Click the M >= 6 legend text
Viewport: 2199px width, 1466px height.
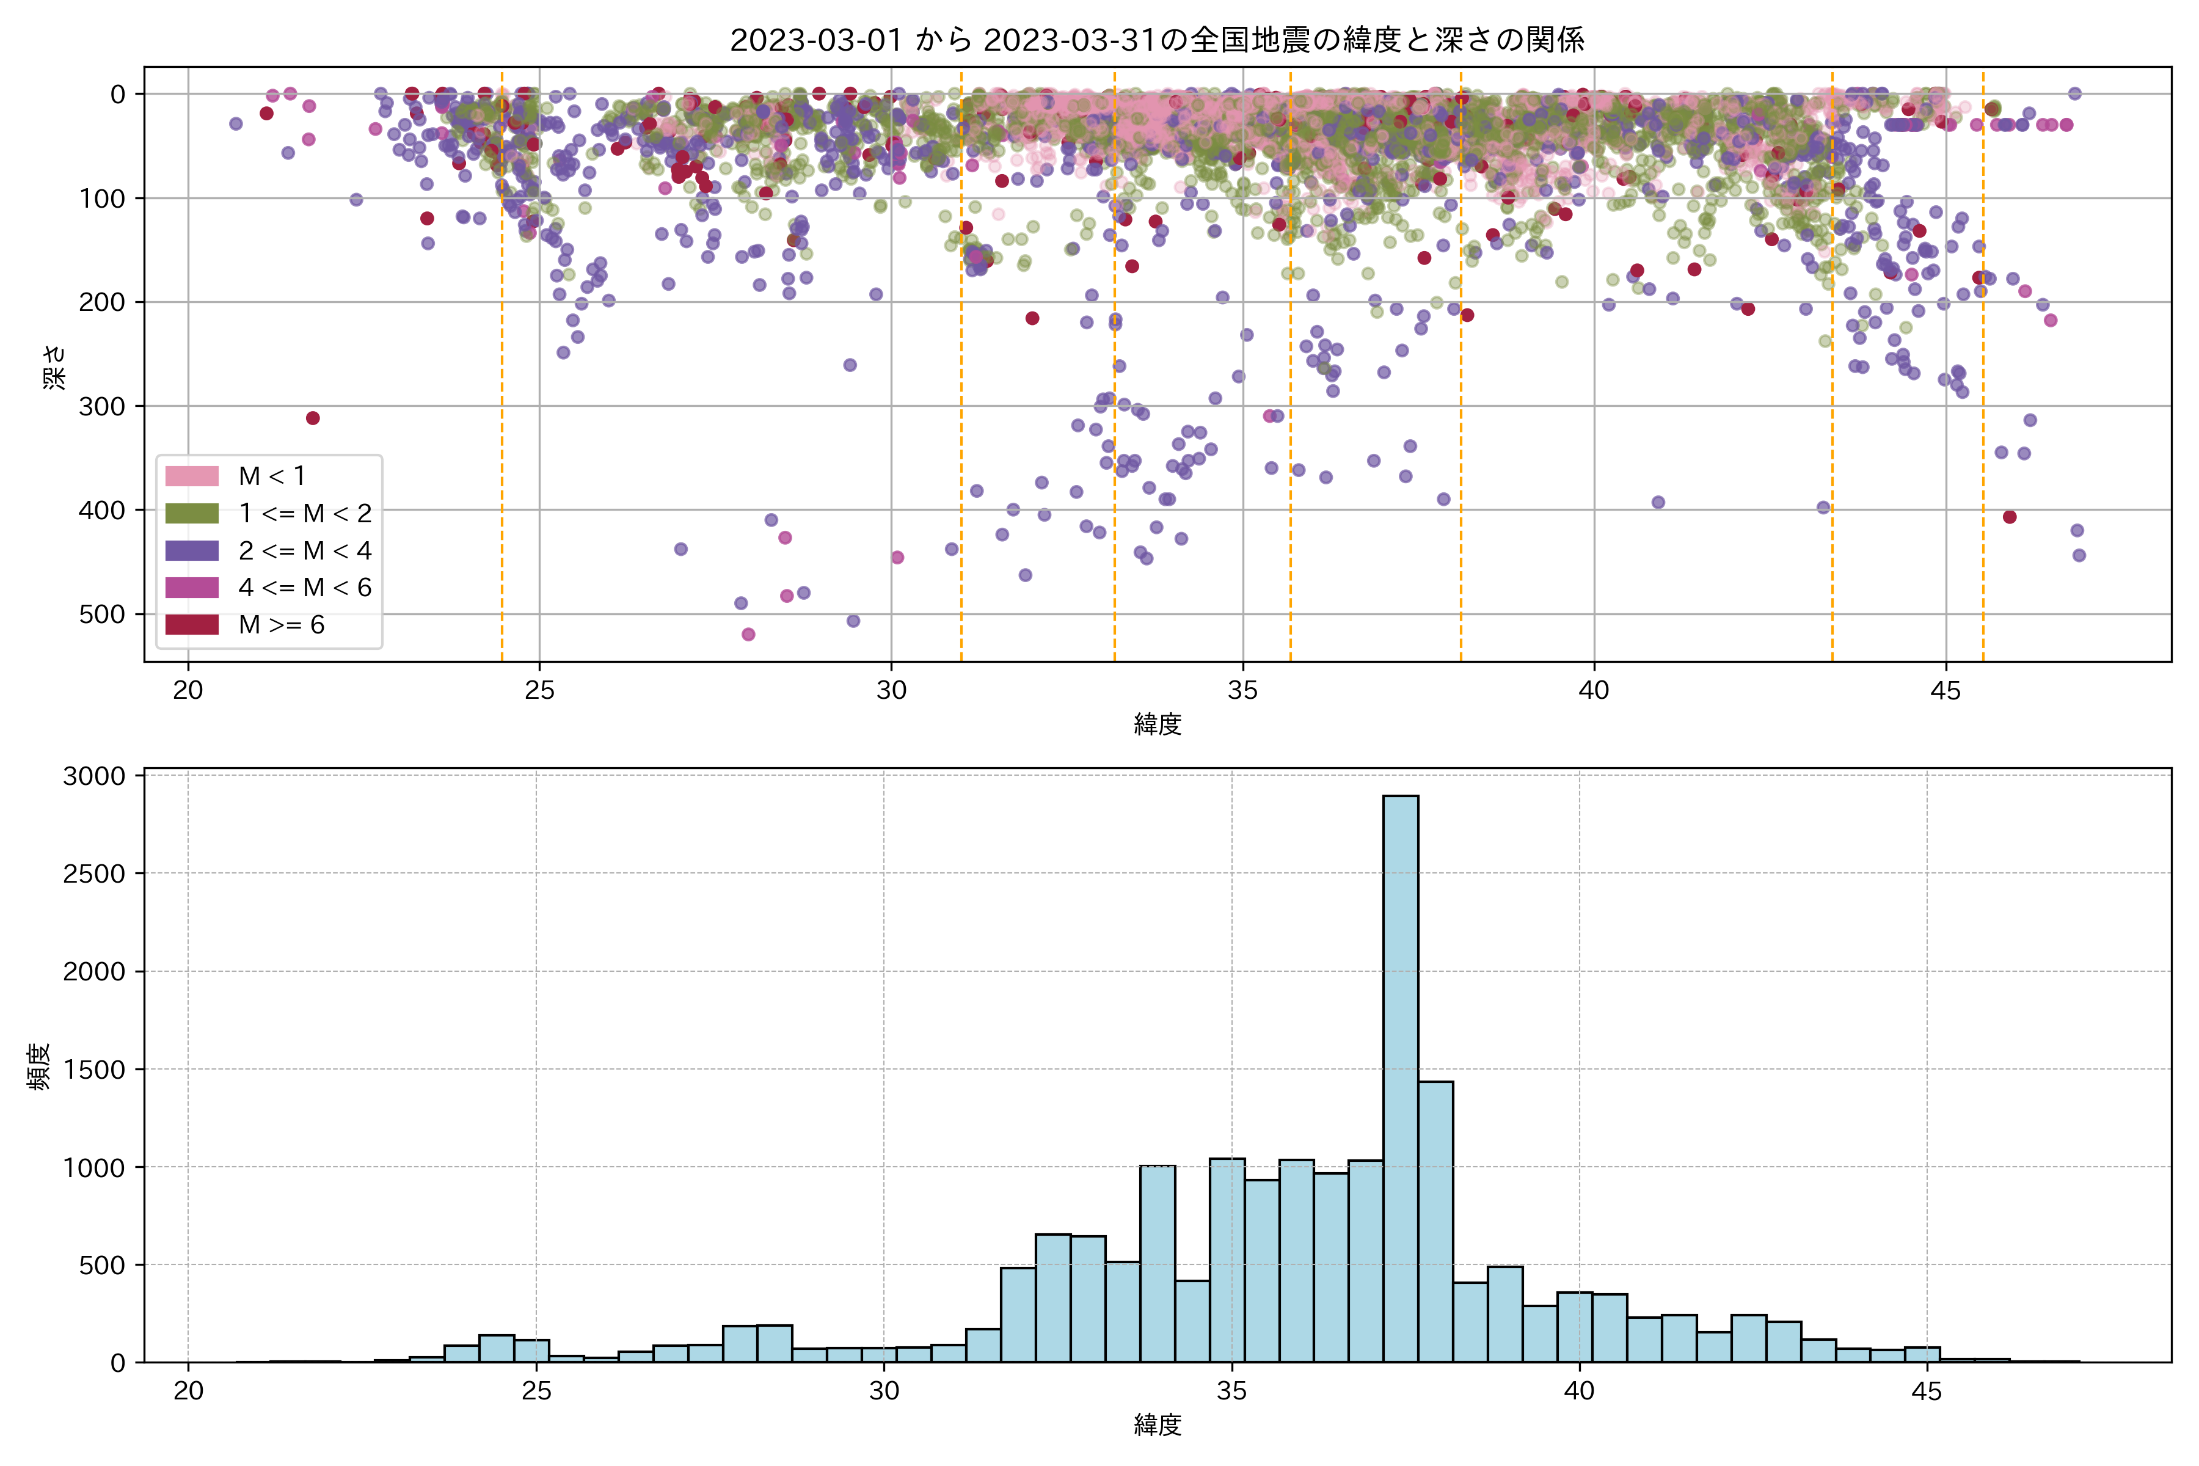[x=282, y=624]
